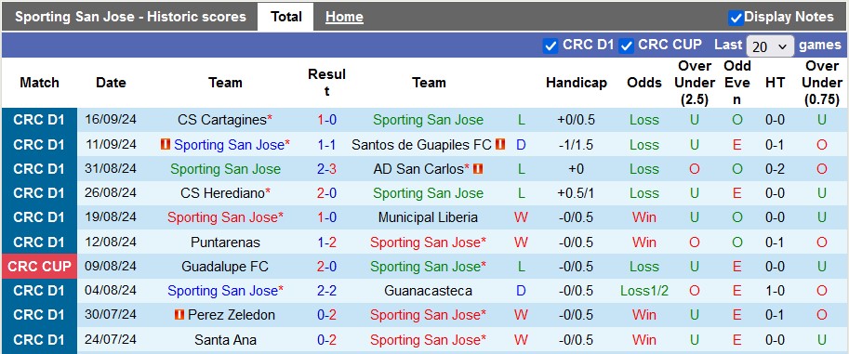Toggle the CRC CUP competition checkbox
This screenshot has height=354, width=849.
tap(627, 46)
